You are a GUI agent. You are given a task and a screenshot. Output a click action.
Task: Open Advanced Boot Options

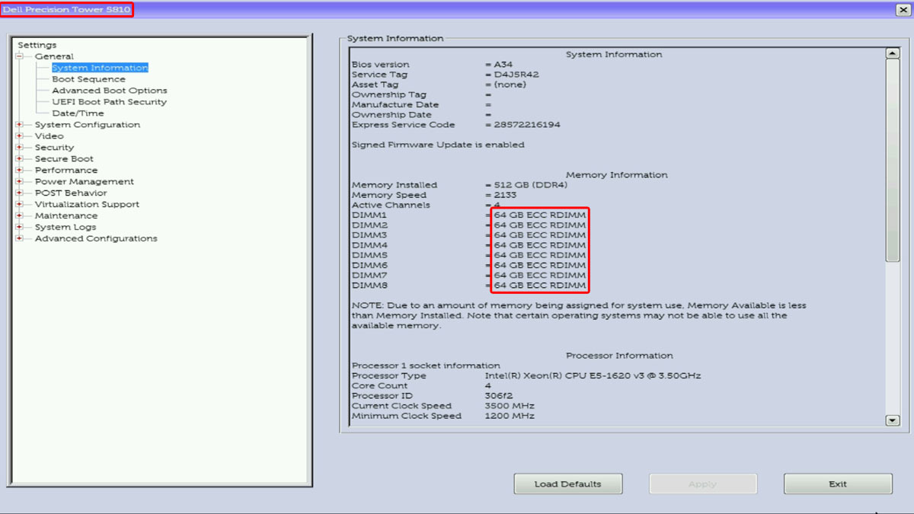[110, 91]
